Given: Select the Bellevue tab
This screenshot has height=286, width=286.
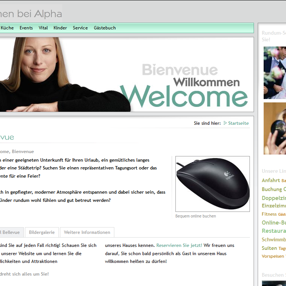Looking at the screenshot, I should click(11, 232).
